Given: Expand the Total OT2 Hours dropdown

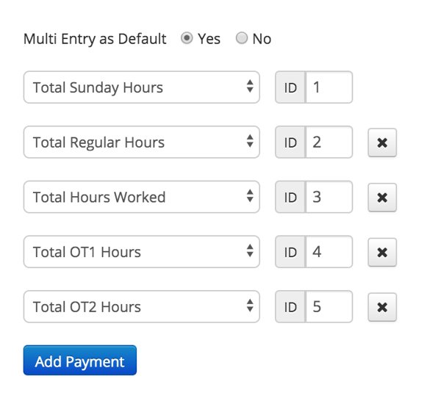Looking at the screenshot, I should [141, 306].
